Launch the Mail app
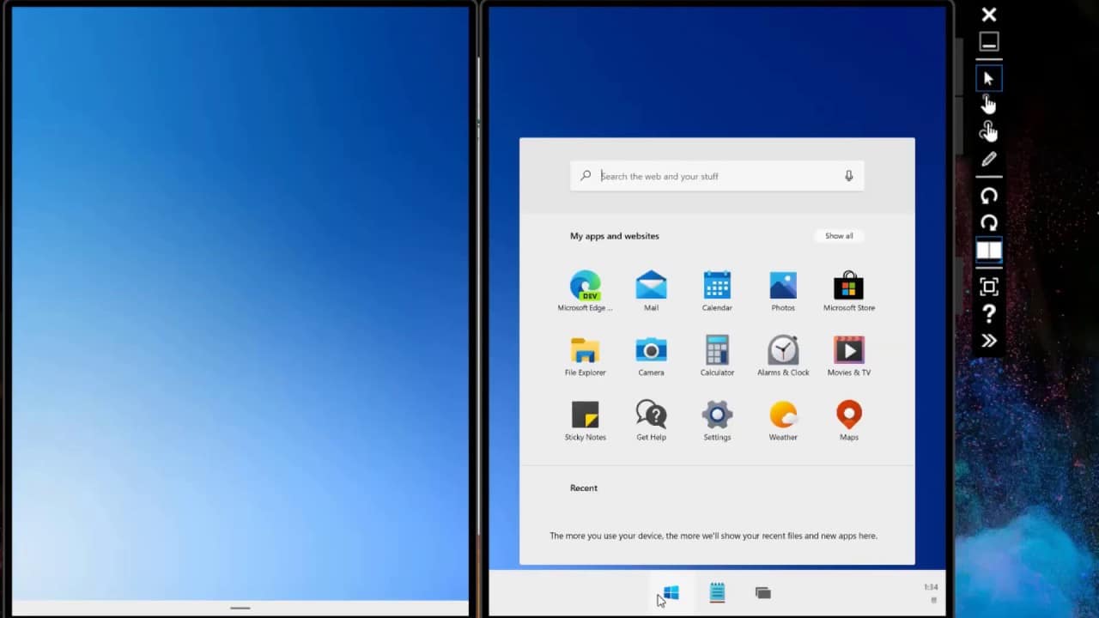 click(x=651, y=291)
